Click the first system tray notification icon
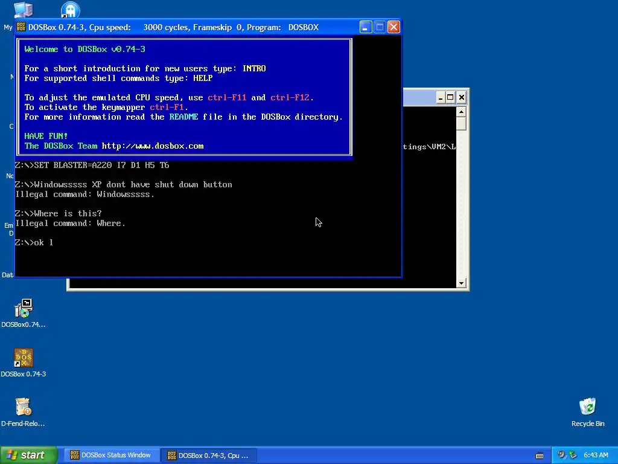This screenshot has height=464, width=618. (x=561, y=455)
